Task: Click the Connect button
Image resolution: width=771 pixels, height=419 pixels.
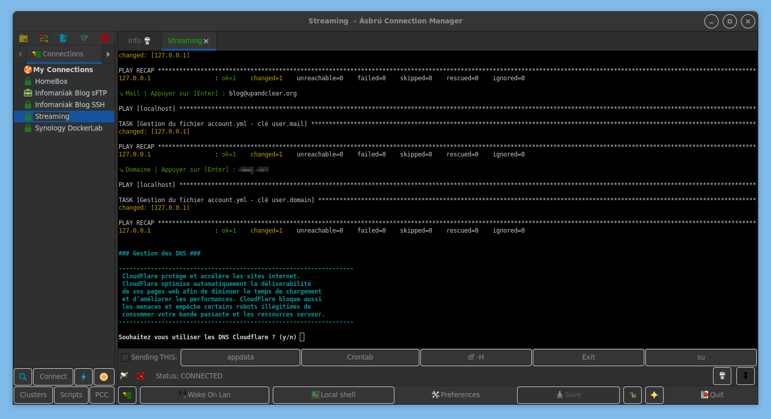Action: click(53, 376)
